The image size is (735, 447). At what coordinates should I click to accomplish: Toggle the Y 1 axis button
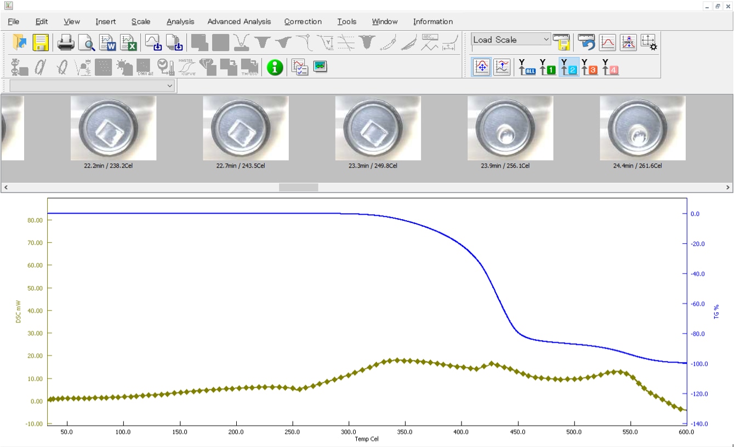[x=548, y=67]
